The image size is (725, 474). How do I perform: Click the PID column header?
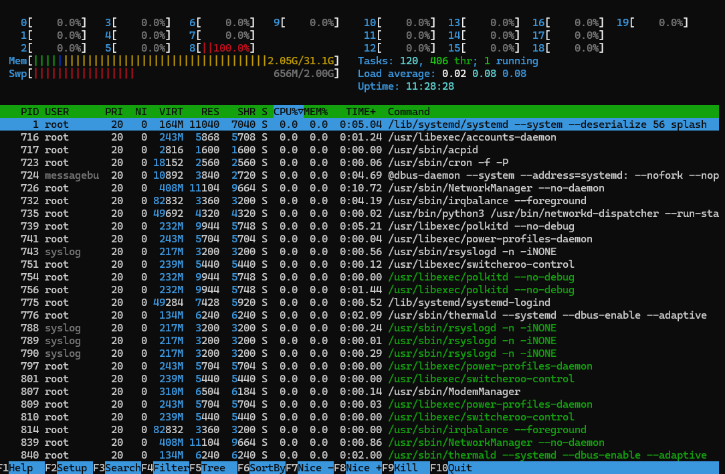point(29,112)
